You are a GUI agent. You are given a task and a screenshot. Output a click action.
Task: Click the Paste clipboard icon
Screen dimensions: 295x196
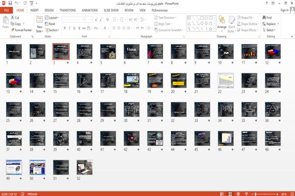coord(5,20)
